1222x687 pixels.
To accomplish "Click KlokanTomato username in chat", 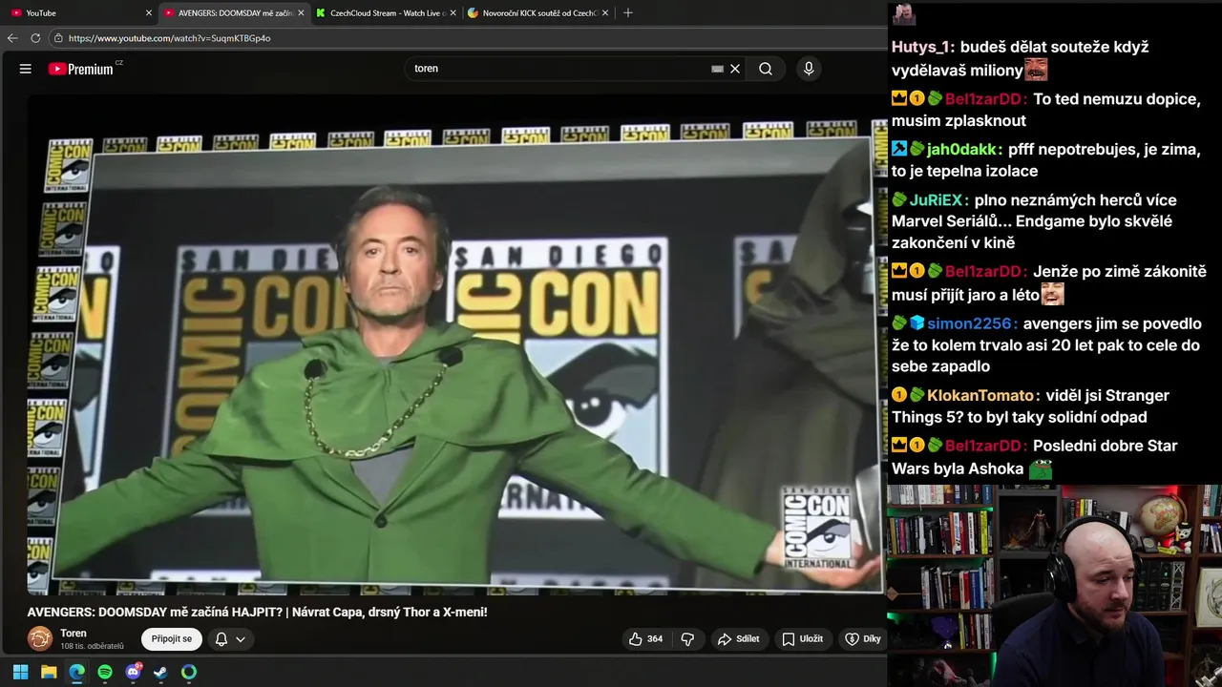I will click(980, 395).
